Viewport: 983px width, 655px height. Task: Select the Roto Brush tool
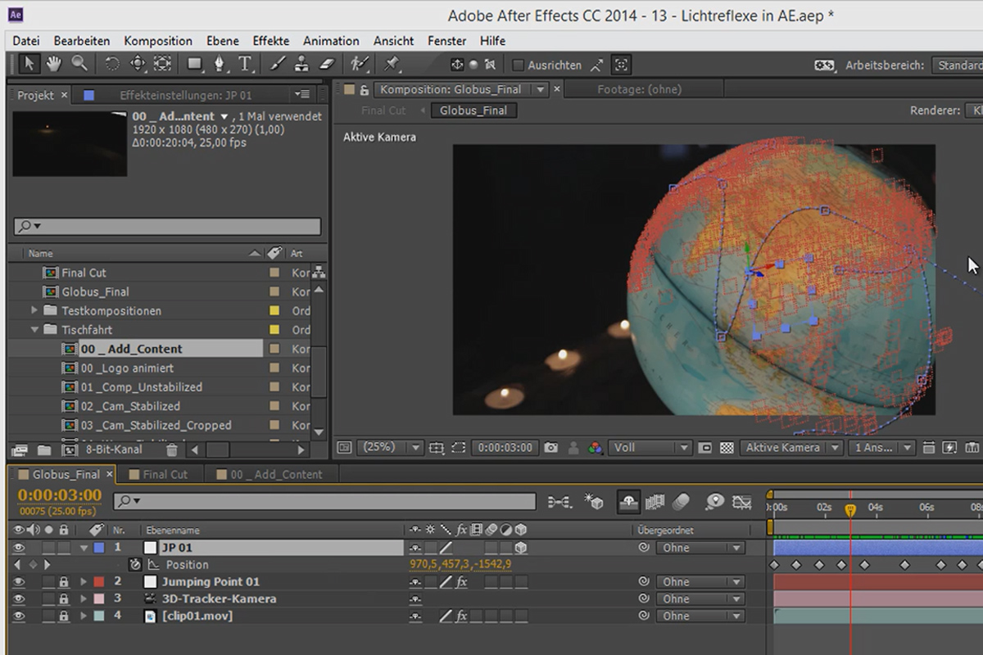pos(359,63)
